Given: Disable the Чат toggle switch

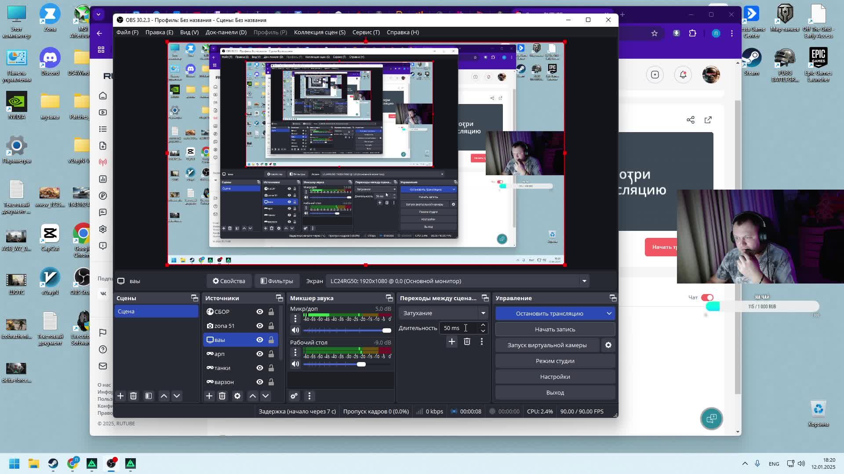Looking at the screenshot, I should [x=707, y=298].
